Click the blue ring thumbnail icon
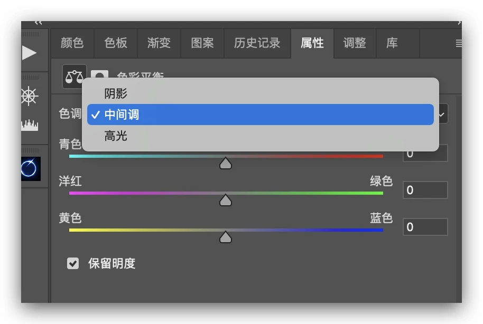 (30, 168)
